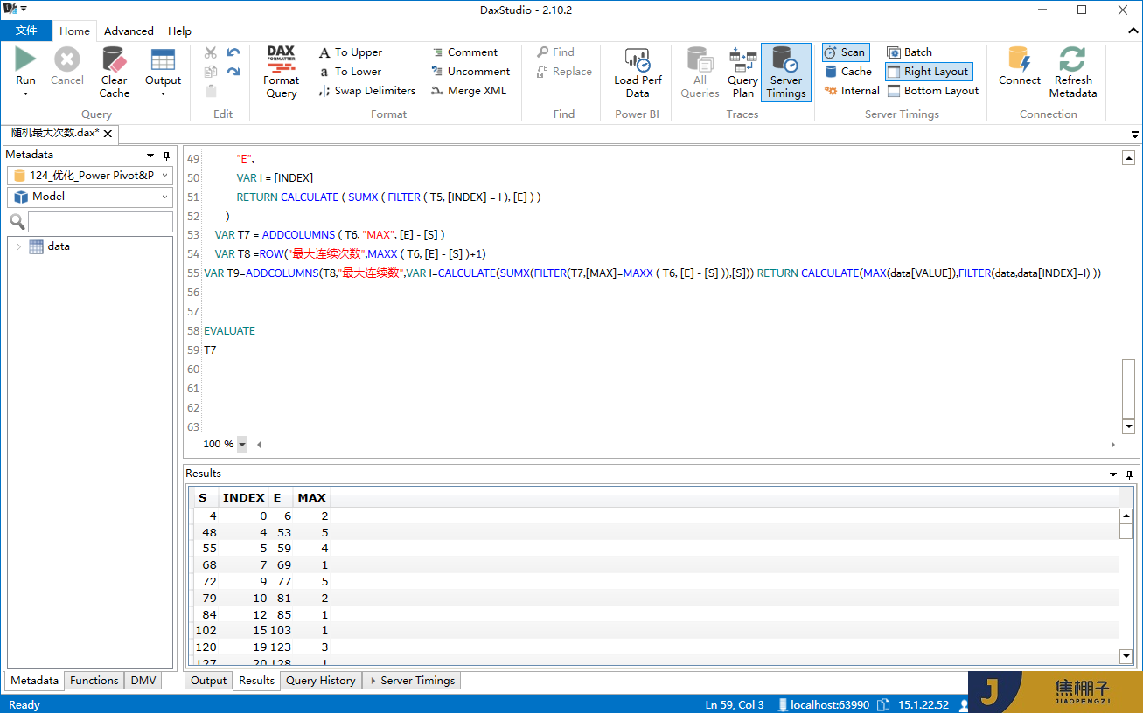Click the Undo arrow icon
The image size is (1143, 713).
click(233, 52)
